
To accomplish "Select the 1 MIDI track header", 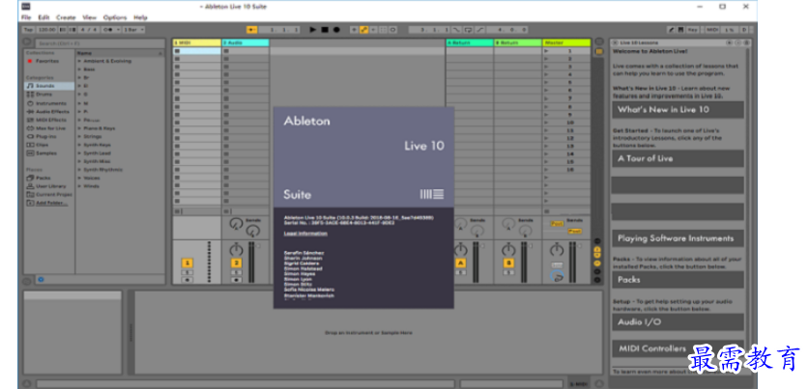I will (197, 42).
